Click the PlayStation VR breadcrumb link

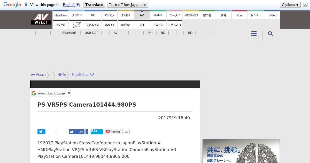[x=83, y=75]
